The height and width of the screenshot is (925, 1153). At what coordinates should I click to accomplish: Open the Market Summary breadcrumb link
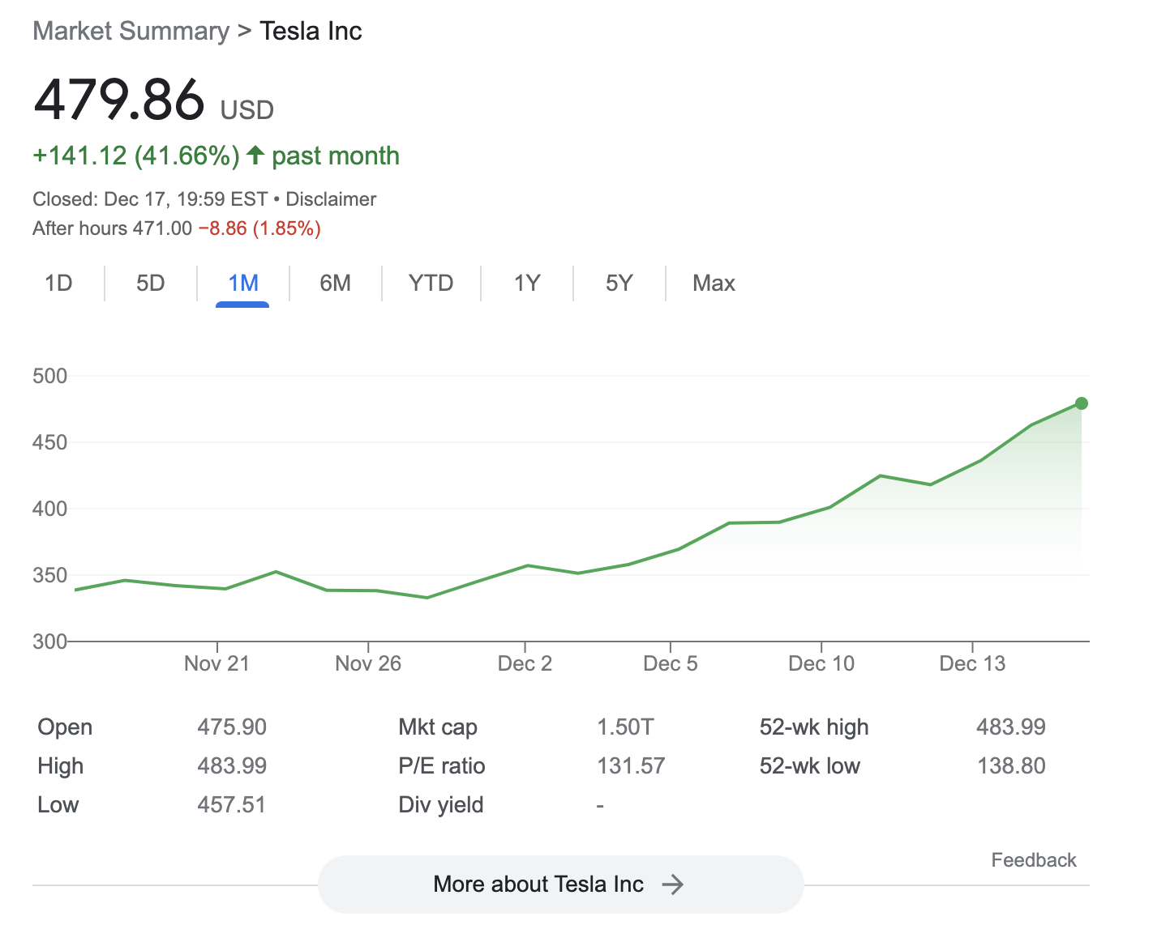131,32
